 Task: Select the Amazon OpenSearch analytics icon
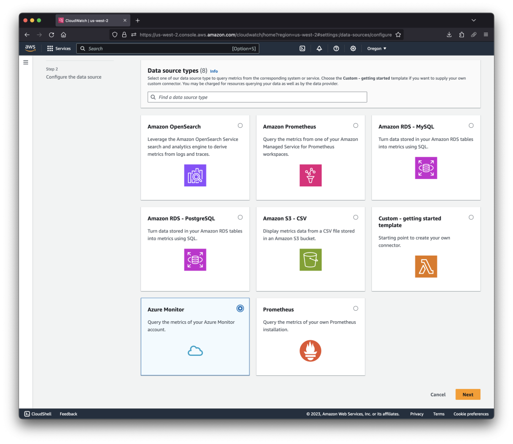click(x=195, y=175)
